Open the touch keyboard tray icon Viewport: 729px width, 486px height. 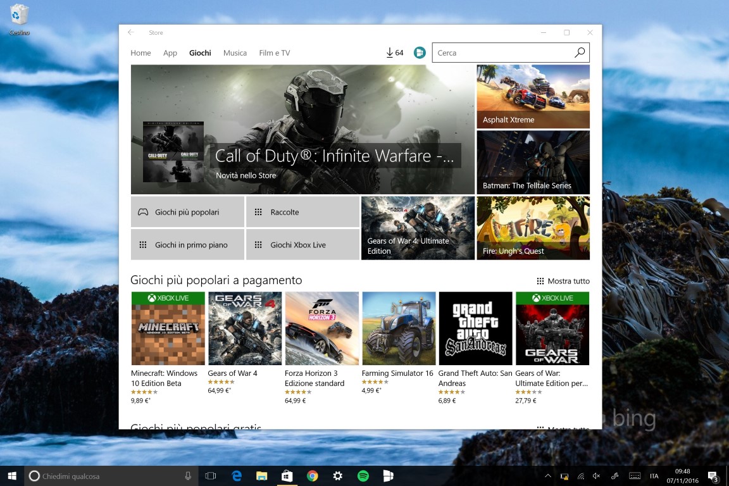tap(635, 476)
